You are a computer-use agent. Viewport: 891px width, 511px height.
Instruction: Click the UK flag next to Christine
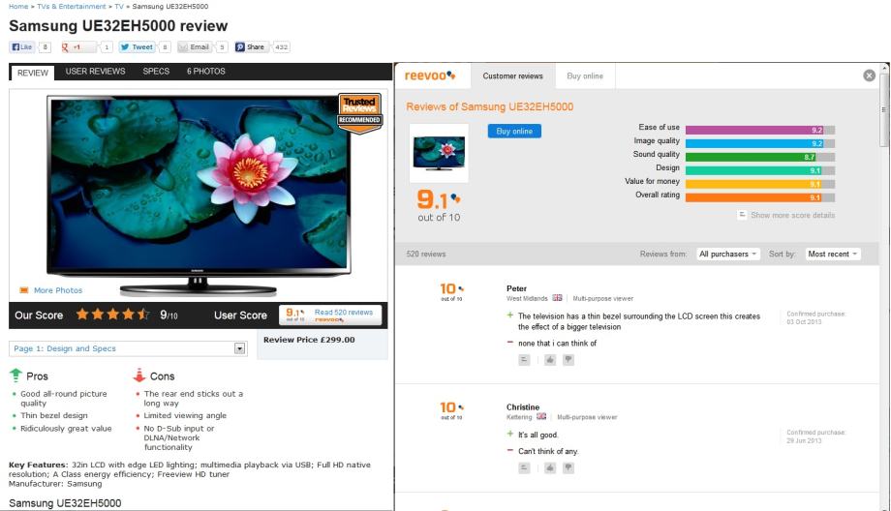(541, 416)
